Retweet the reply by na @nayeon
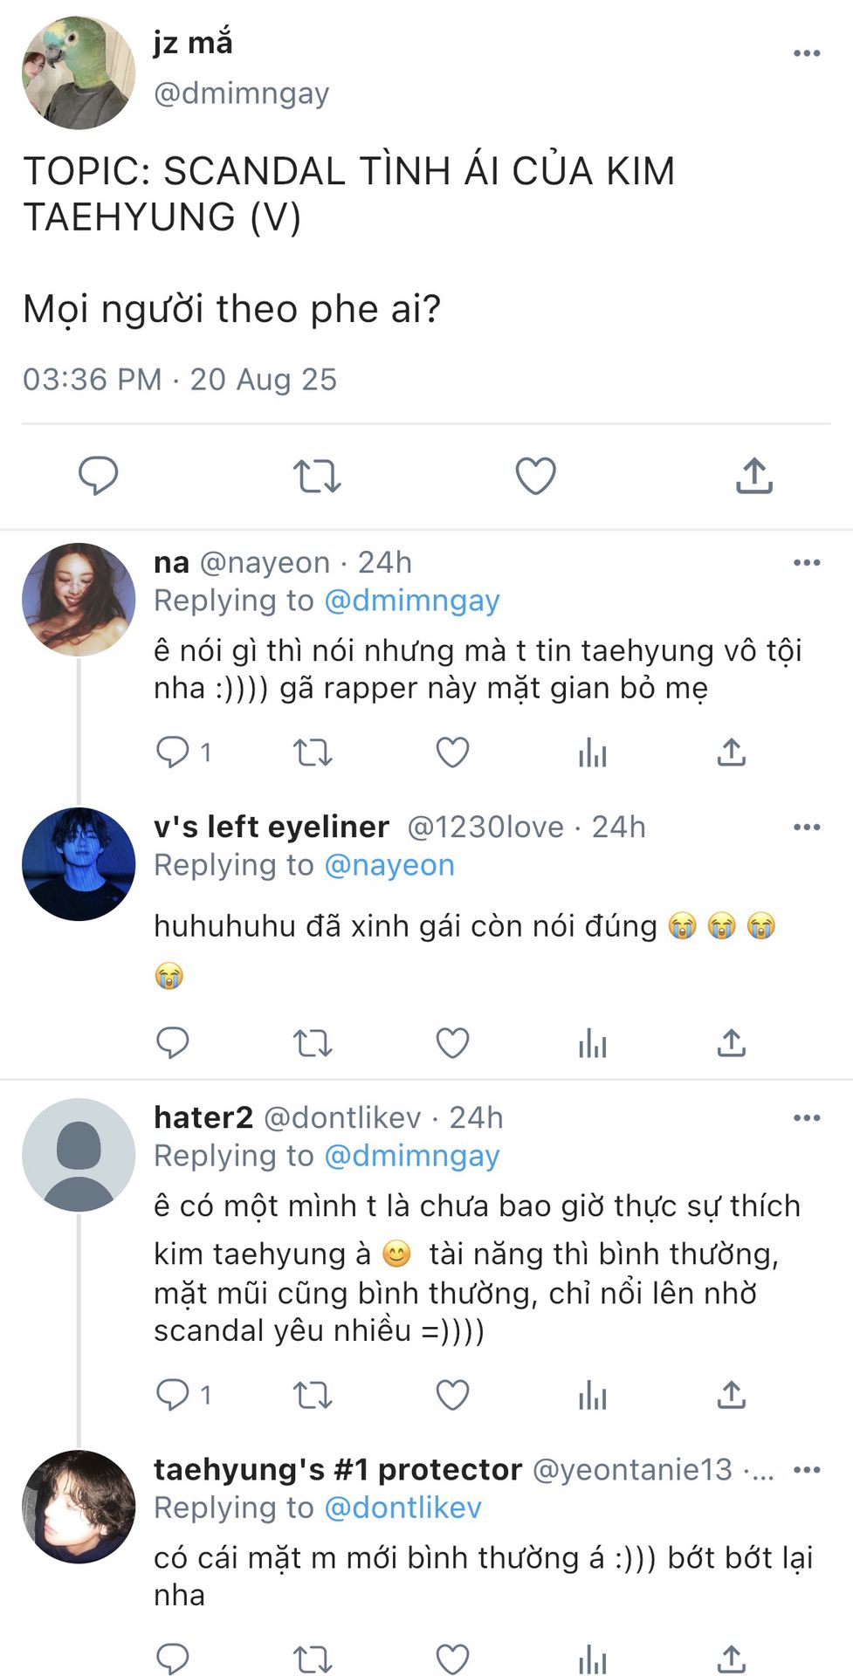 point(313,752)
